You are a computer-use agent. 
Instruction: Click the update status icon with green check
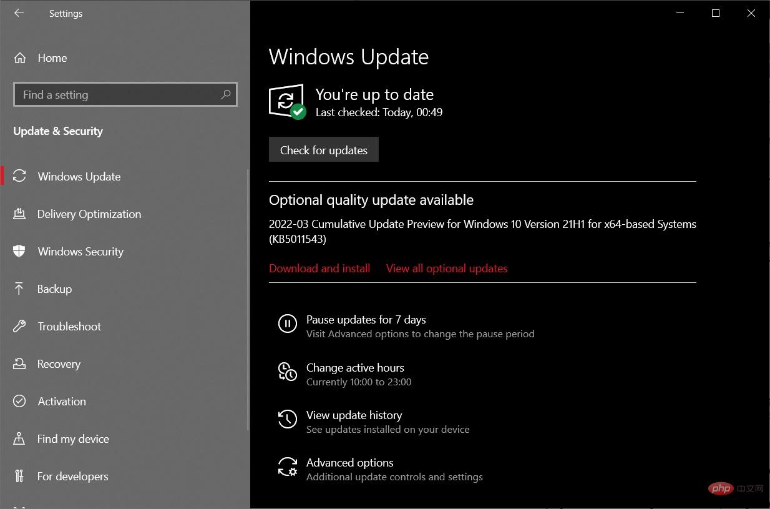tap(287, 102)
